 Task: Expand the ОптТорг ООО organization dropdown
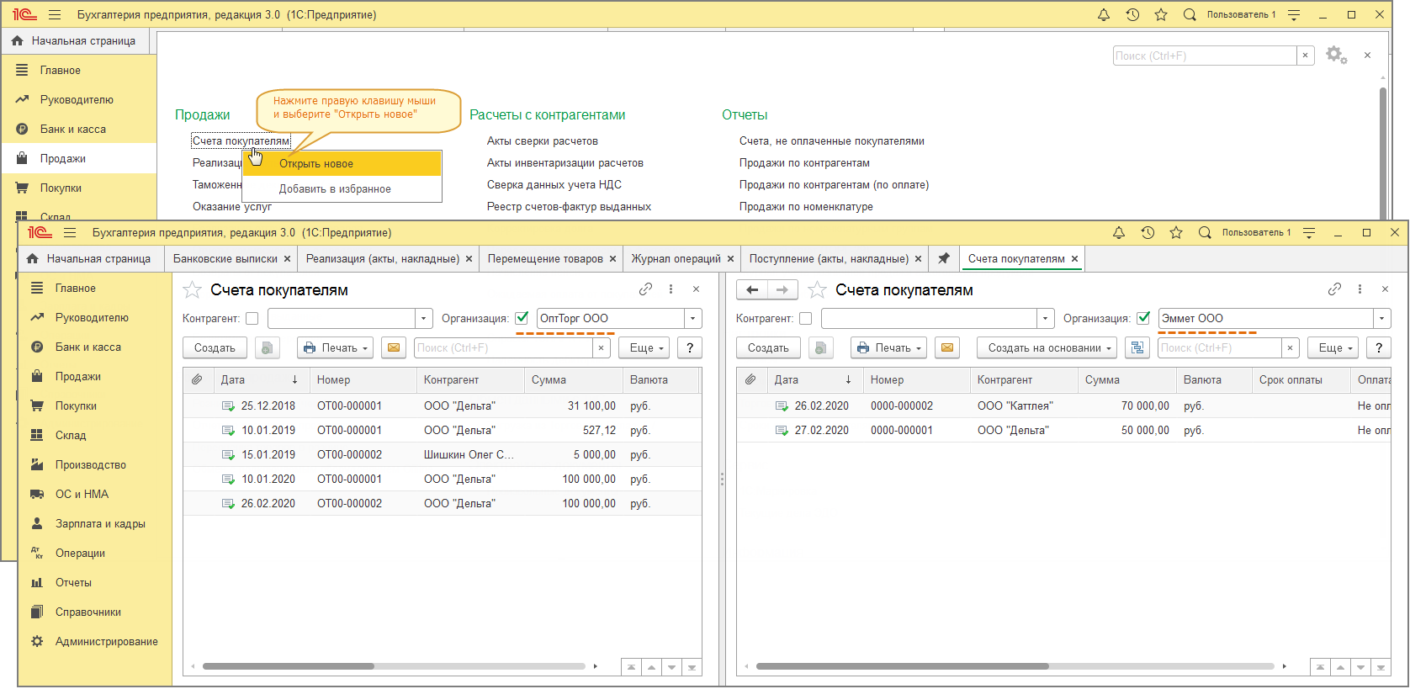693,319
